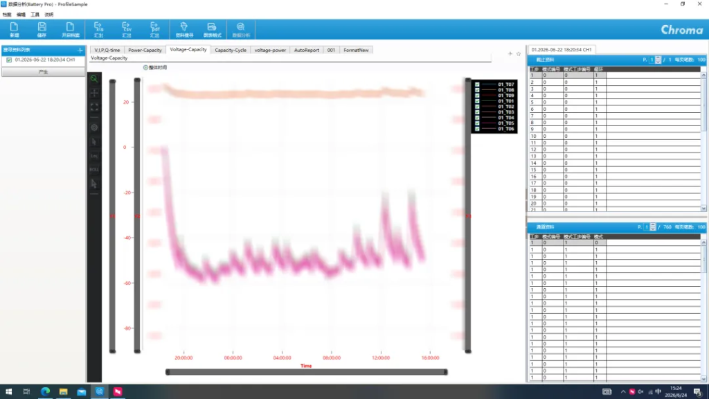This screenshot has width=709, height=399.
Task: Select the 01.2026-06-22 18:20:34 CH1 data panel tab
Action: [561, 50]
